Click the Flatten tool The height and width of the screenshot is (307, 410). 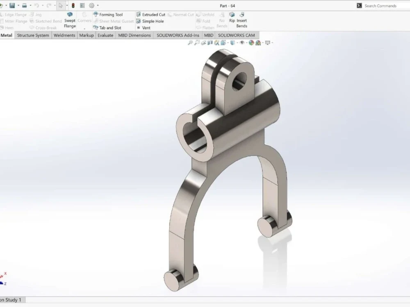[x=205, y=28]
